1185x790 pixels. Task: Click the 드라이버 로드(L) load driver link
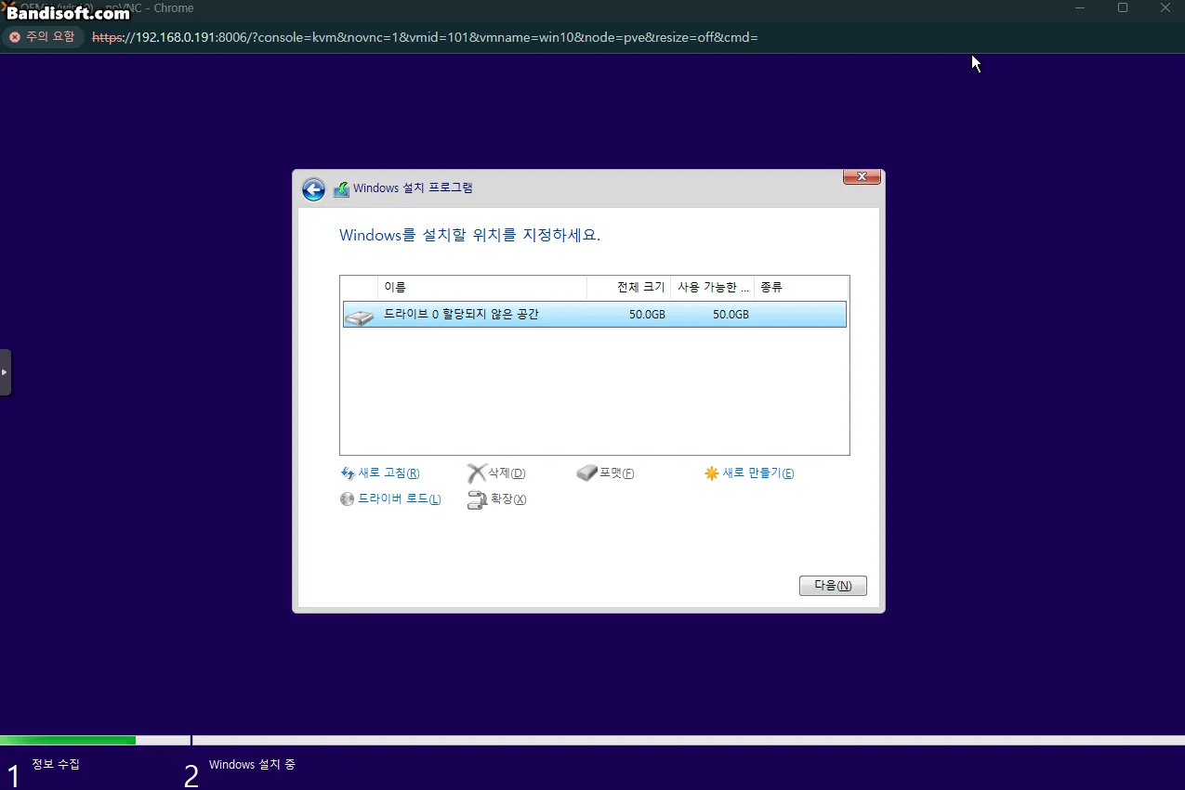click(400, 499)
